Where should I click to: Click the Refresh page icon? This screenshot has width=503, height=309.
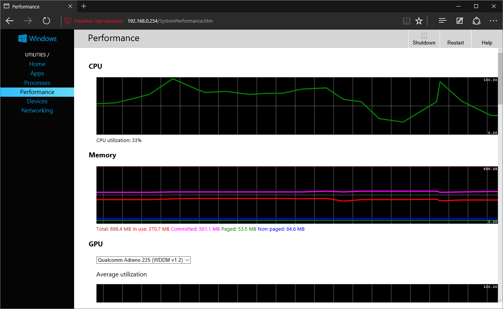pos(46,21)
